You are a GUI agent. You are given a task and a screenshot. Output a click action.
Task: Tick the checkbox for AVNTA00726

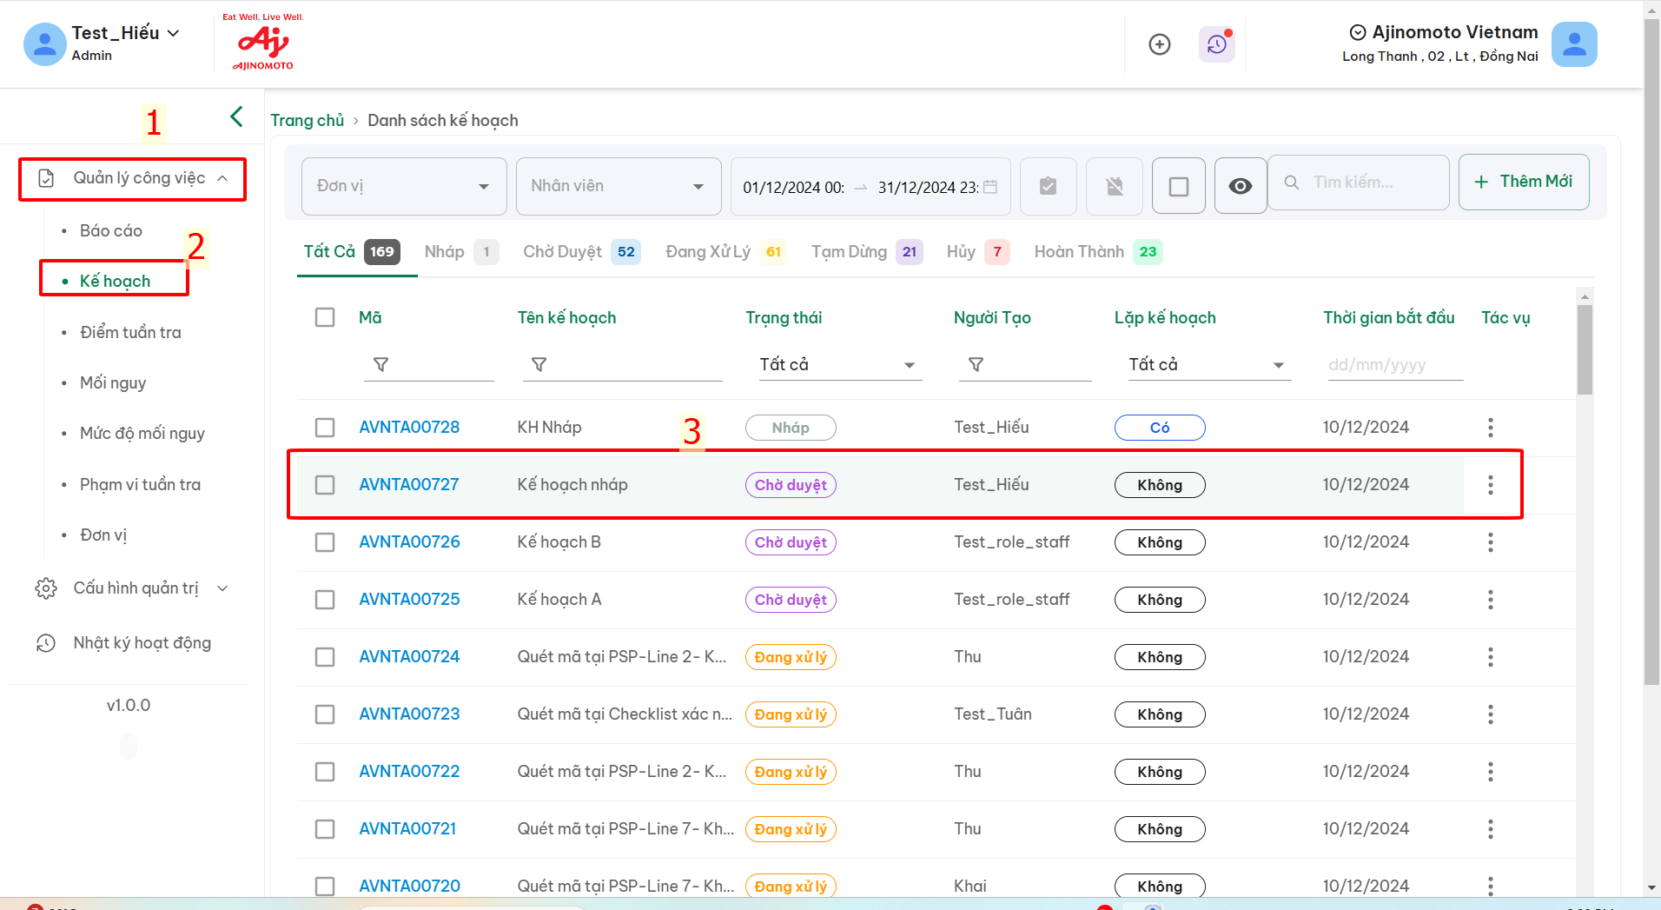(x=325, y=542)
